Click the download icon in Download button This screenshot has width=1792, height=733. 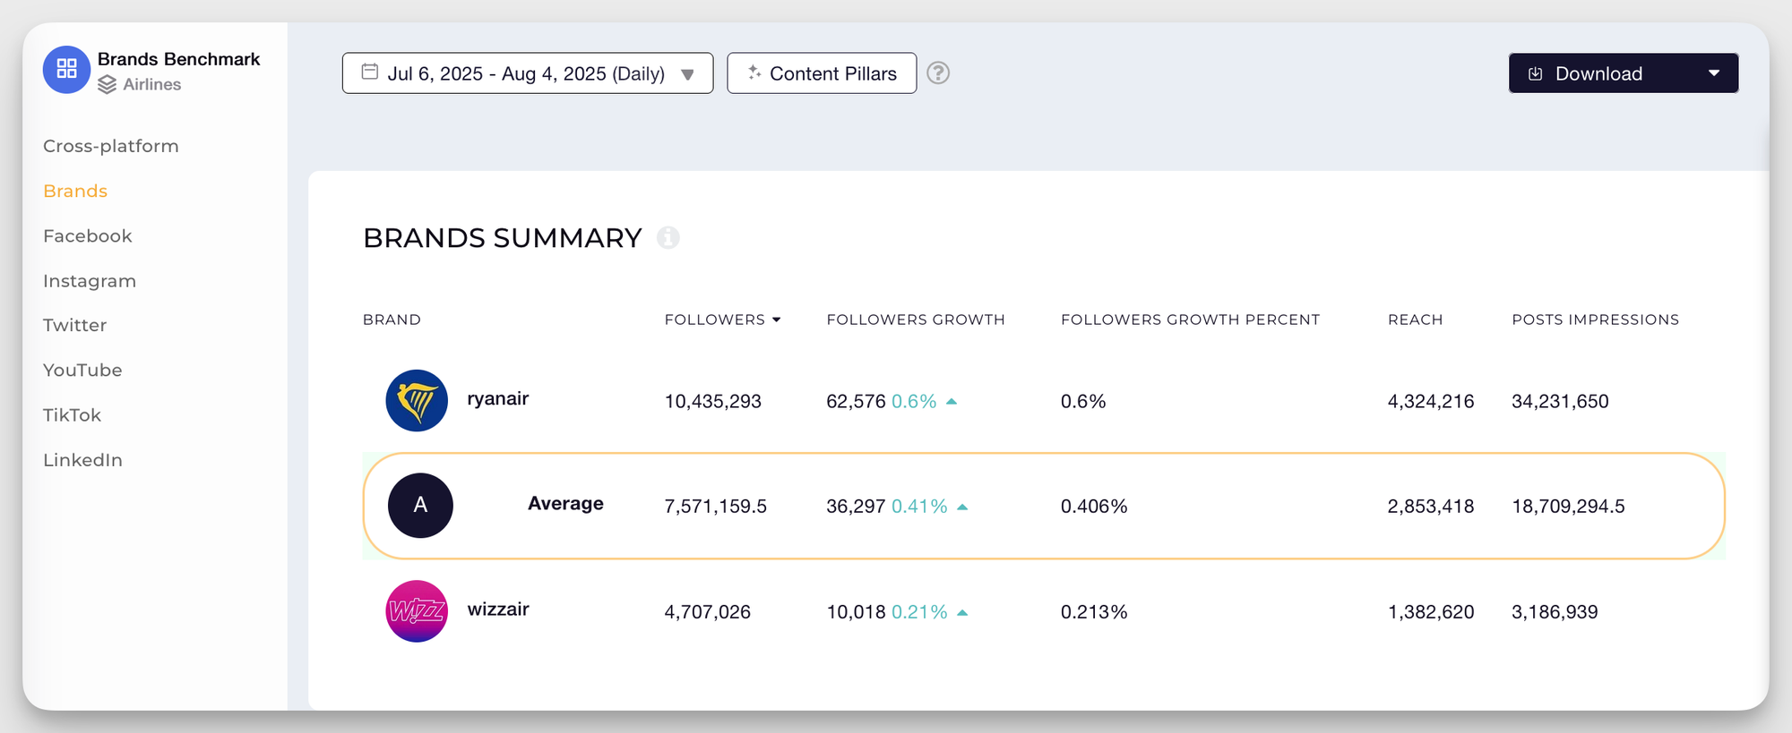1535,73
